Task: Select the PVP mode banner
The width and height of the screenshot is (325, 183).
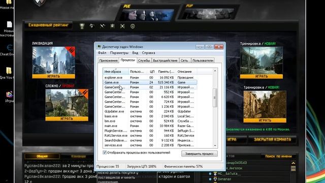Action: click(x=208, y=12)
